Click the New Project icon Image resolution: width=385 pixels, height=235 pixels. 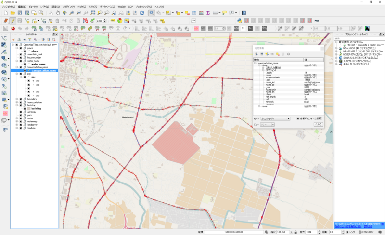(6, 13)
